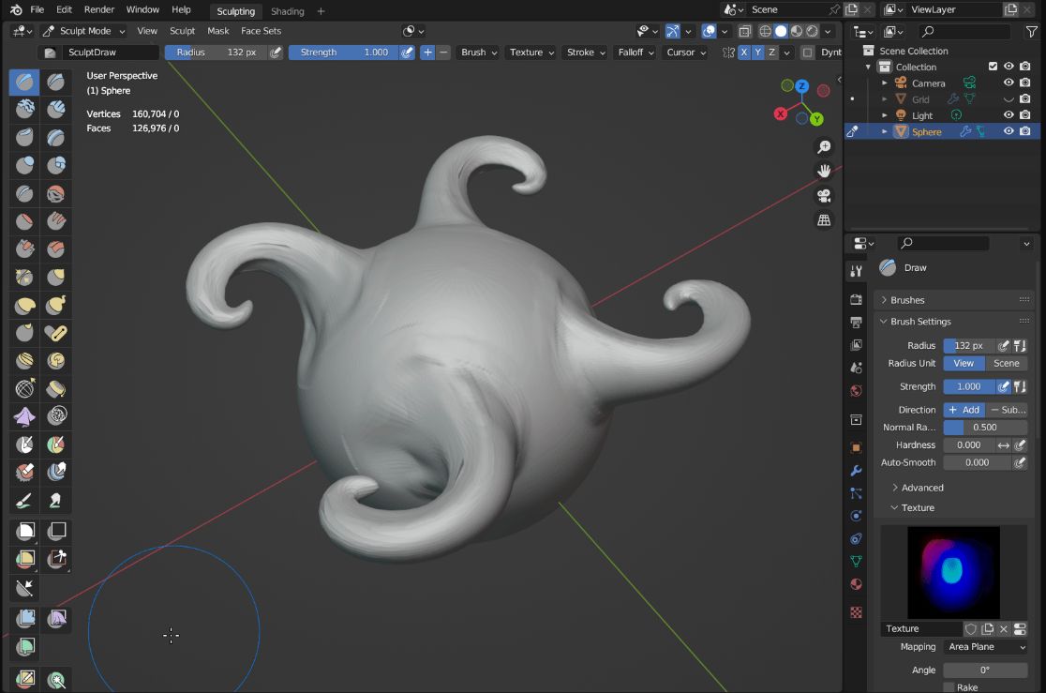1046x693 pixels.
Task: Enable the Rake checkbox
Action: click(x=949, y=687)
